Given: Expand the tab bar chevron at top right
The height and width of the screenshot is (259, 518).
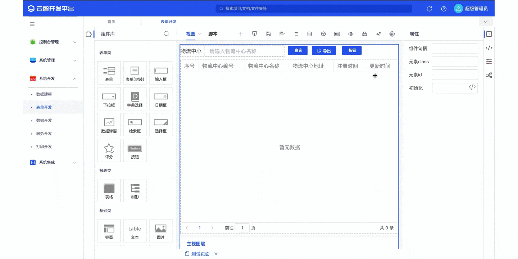Looking at the screenshot, I should [x=486, y=22].
